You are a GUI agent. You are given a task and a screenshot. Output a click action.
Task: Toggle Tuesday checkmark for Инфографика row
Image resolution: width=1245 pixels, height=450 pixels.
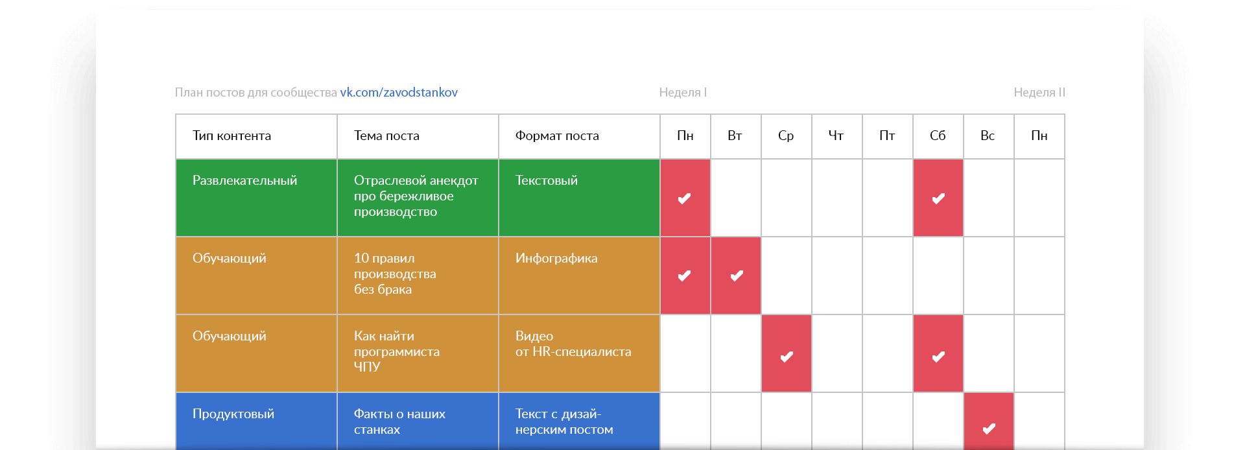click(x=736, y=276)
